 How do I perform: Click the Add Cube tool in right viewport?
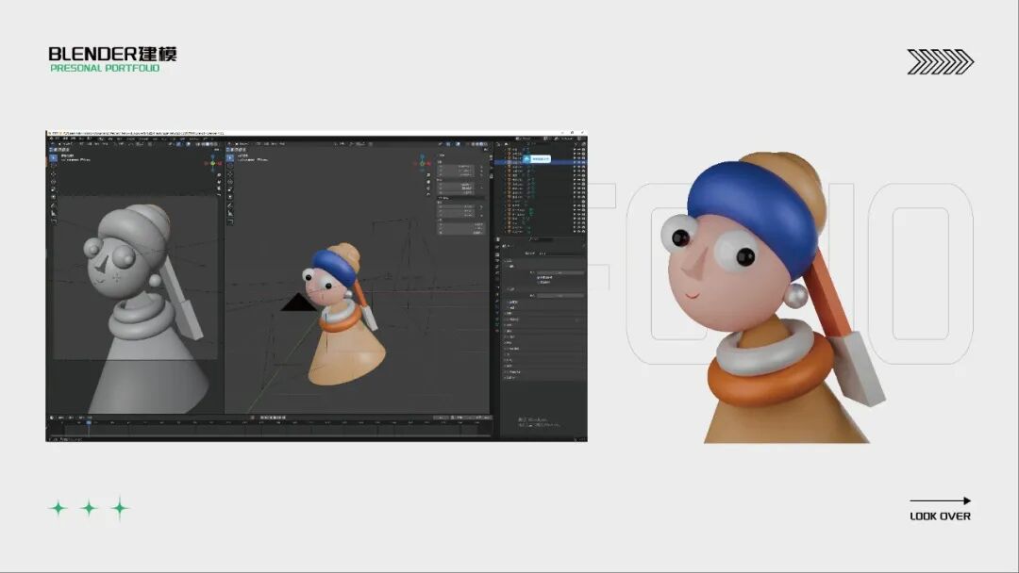pyautogui.click(x=230, y=221)
